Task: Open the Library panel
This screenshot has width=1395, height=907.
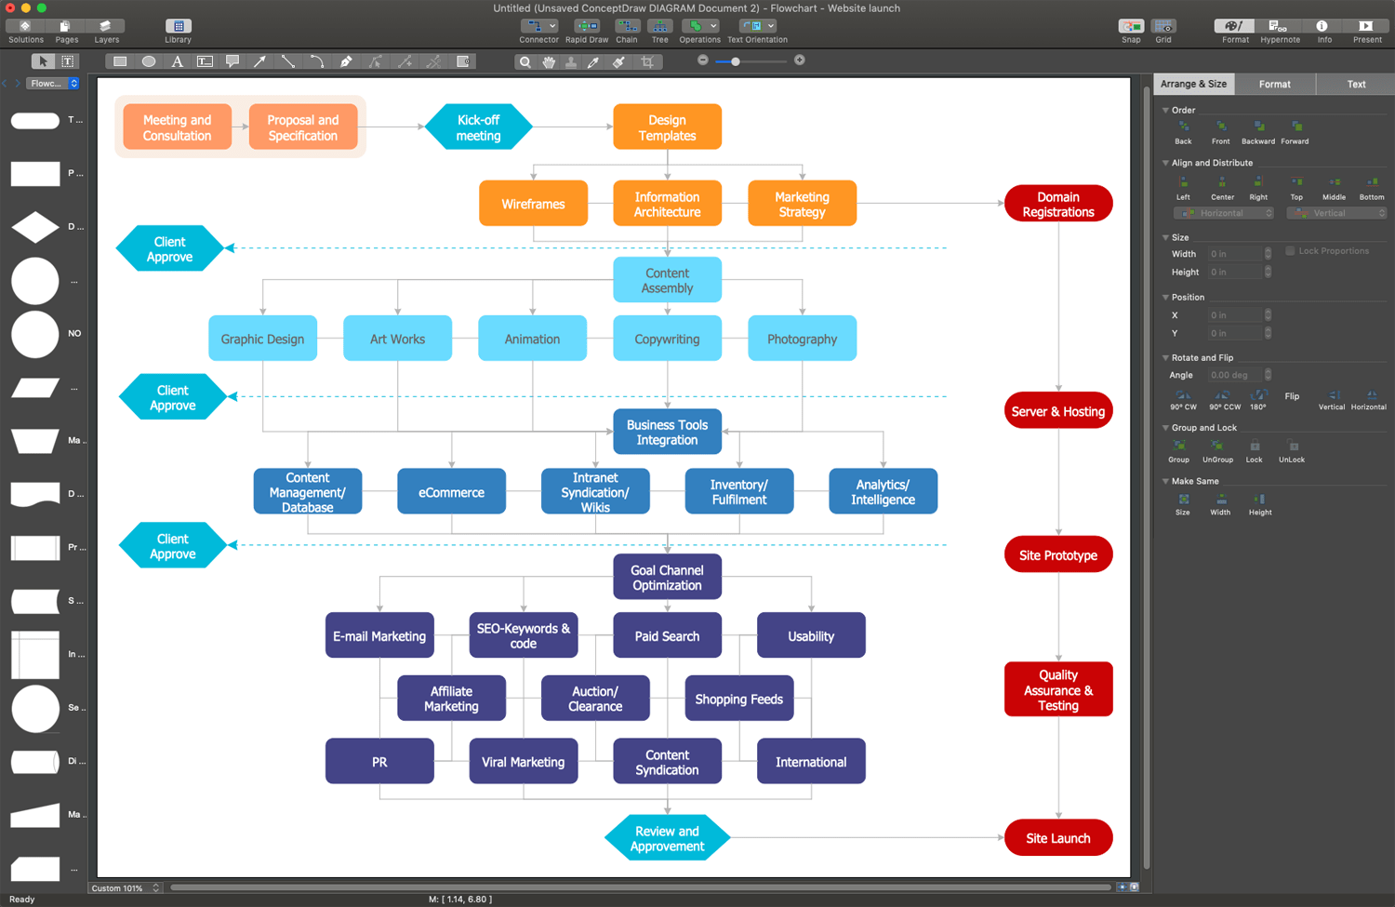Action: [x=177, y=27]
